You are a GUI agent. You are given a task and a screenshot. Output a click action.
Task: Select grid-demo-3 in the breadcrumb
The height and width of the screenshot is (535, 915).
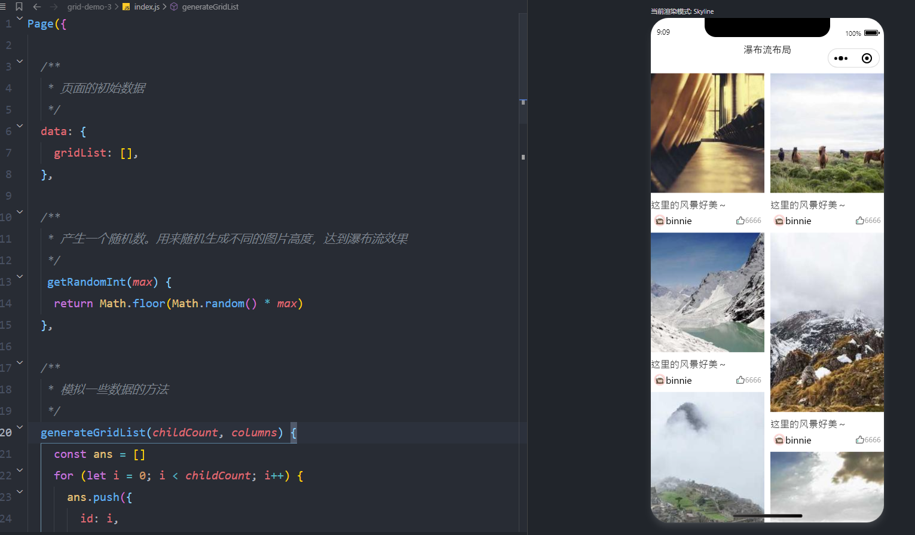tap(89, 7)
